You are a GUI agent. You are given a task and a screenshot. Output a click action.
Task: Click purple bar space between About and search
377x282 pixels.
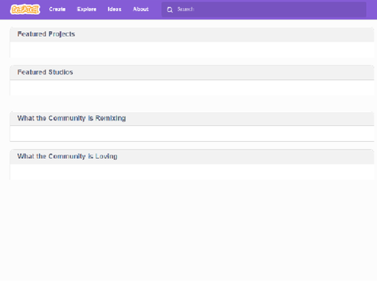pyautogui.click(x=156, y=9)
